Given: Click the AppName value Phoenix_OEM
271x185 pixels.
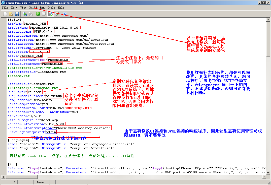Looking at the screenshot, I should (x=35, y=24).
